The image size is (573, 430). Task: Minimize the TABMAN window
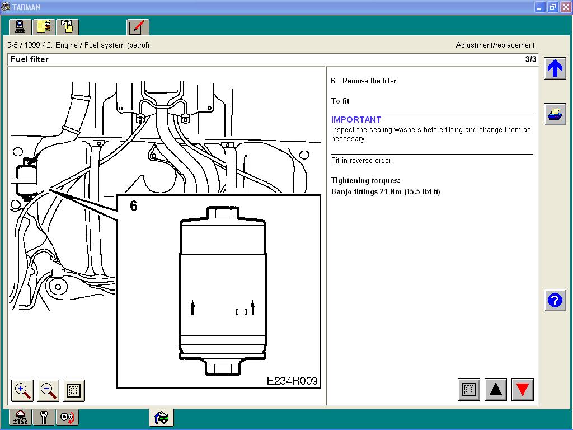click(540, 7)
